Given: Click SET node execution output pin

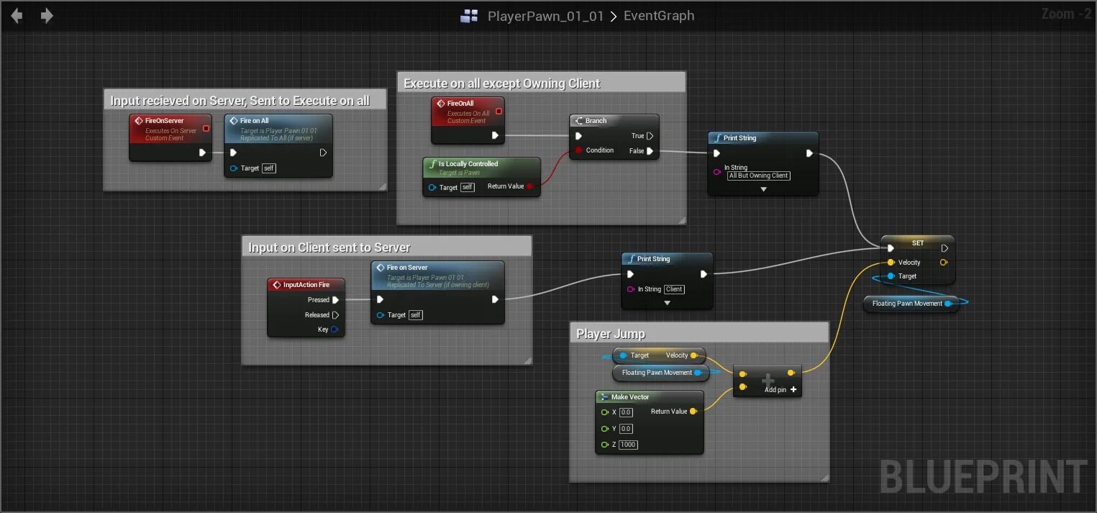Looking at the screenshot, I should [x=944, y=248].
